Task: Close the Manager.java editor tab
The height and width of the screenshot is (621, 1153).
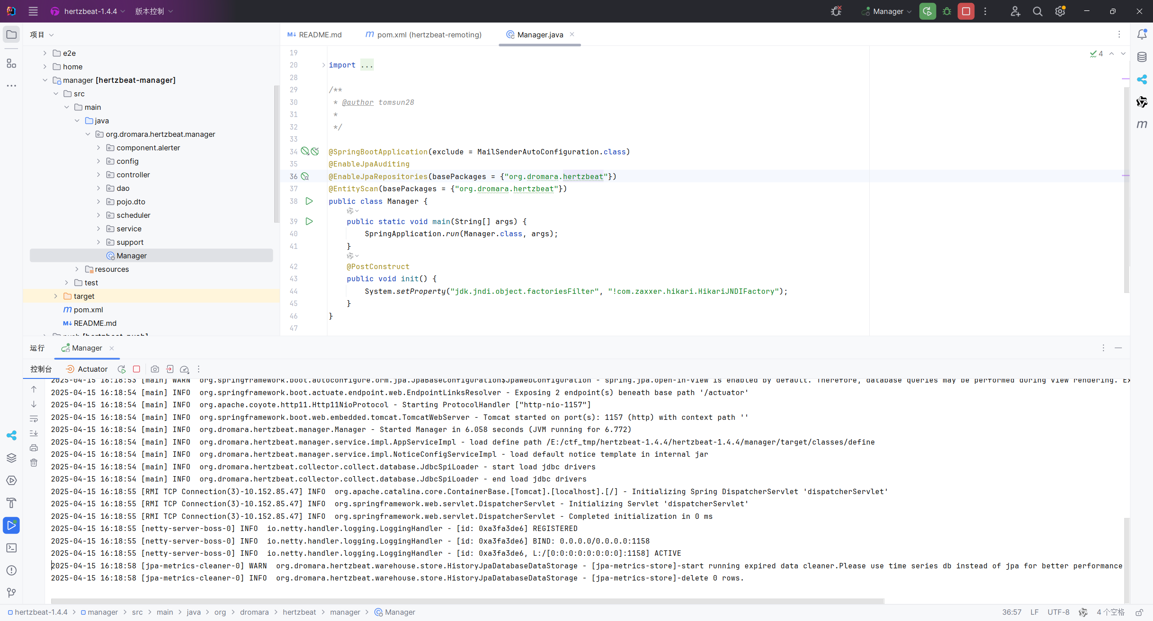Action: pyautogui.click(x=572, y=34)
